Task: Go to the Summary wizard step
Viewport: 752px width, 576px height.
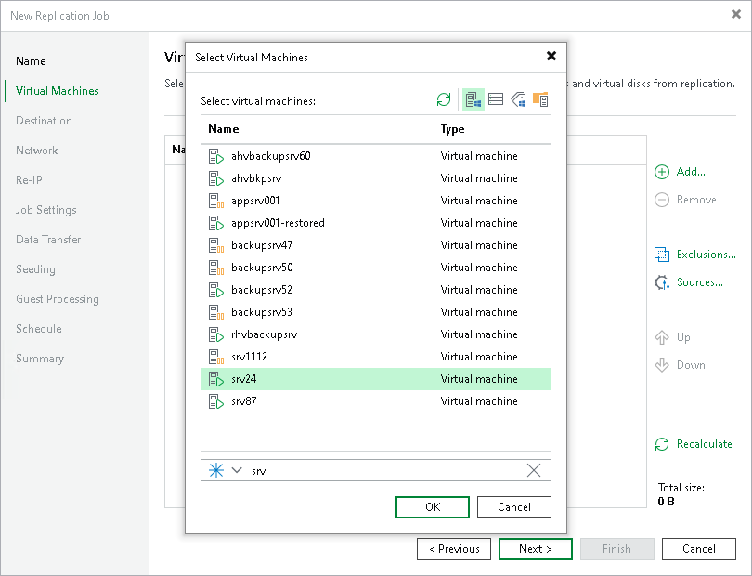Action: point(39,359)
